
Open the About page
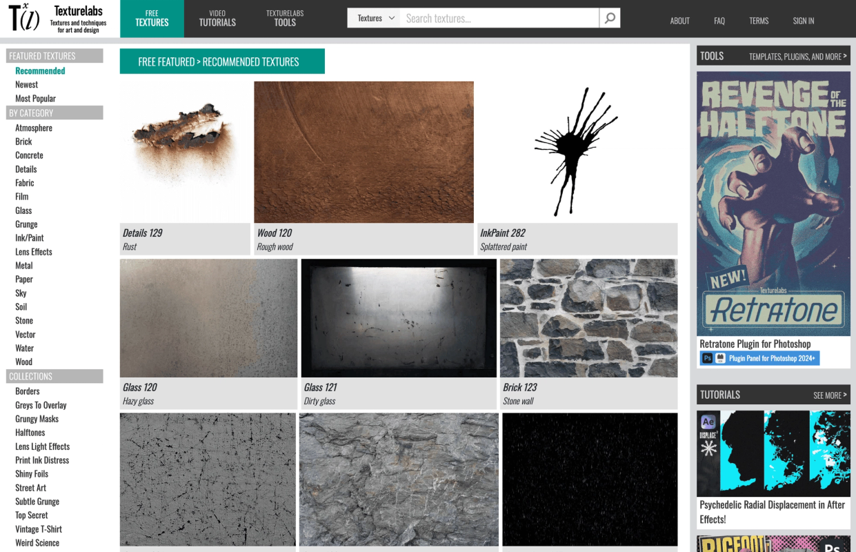679,21
